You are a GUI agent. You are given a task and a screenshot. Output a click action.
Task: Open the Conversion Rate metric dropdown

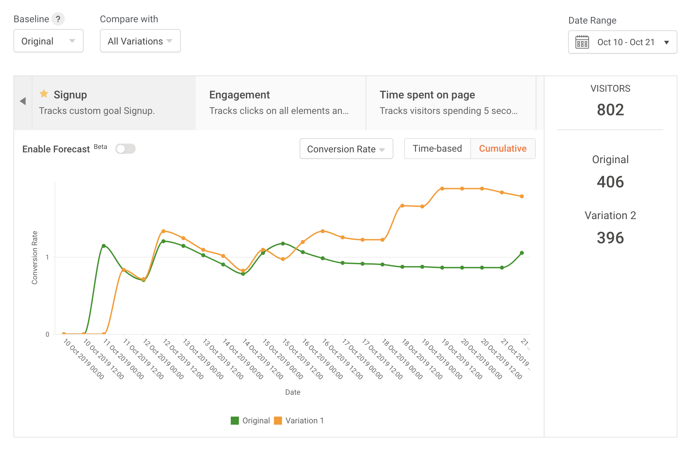346,149
